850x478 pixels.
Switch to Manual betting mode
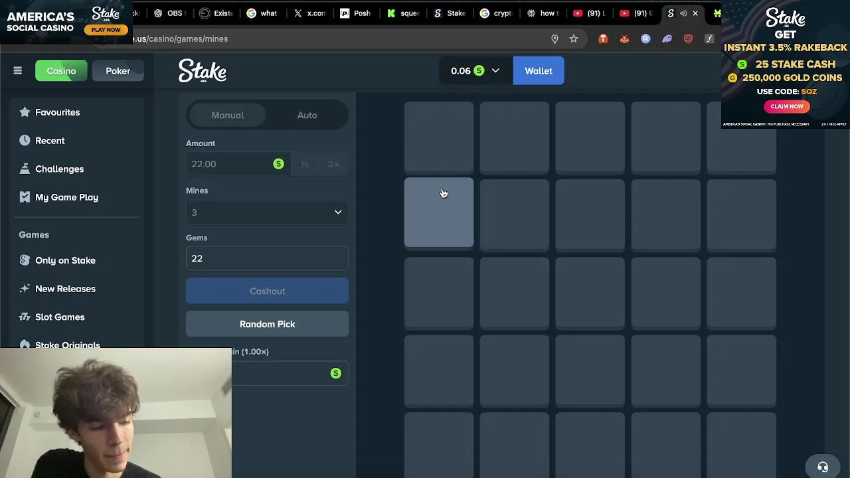228,116
